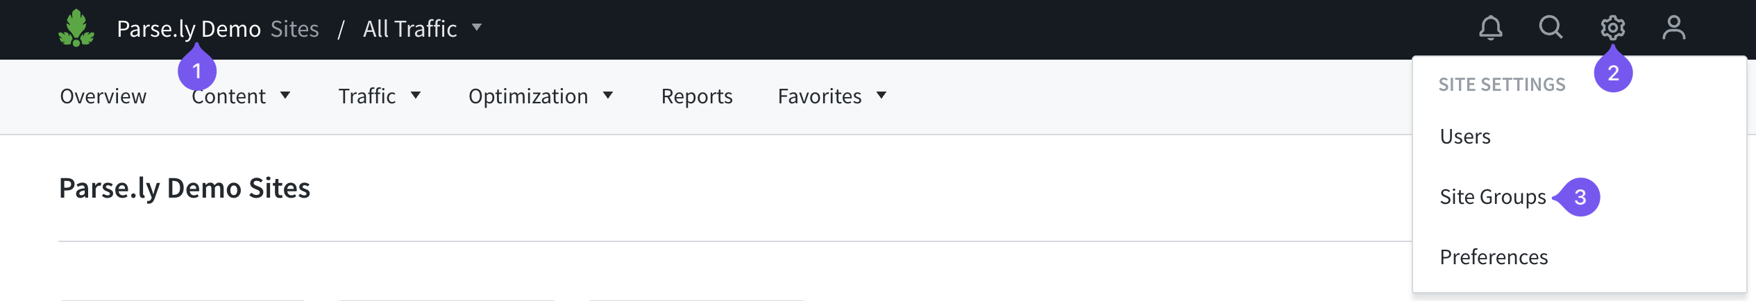
Task: Click the settings gear icon
Action: (1612, 28)
